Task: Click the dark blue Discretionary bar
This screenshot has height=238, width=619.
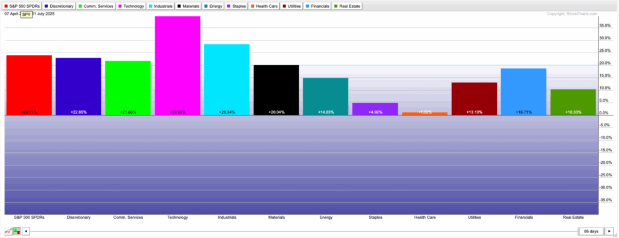Action: [78, 86]
